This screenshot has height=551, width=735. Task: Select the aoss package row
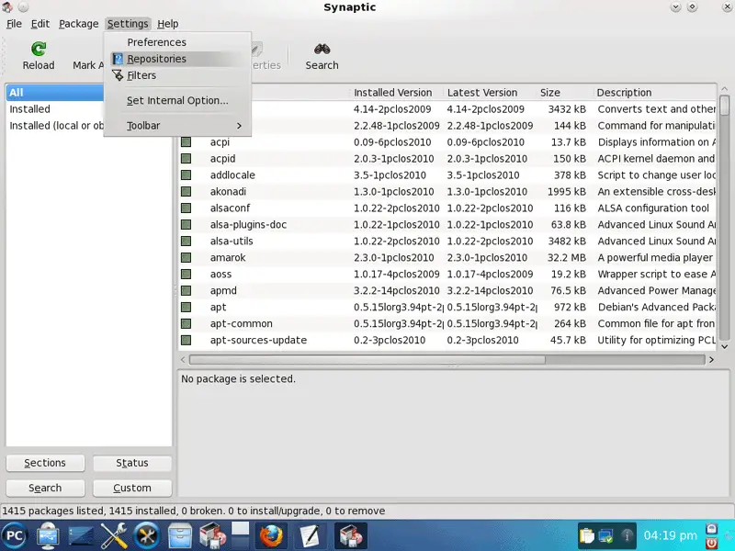point(447,274)
